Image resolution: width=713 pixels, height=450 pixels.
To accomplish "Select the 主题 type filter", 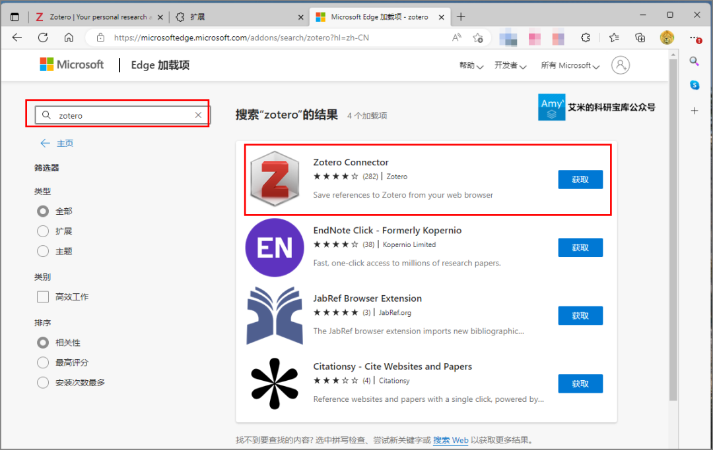I will click(x=43, y=251).
